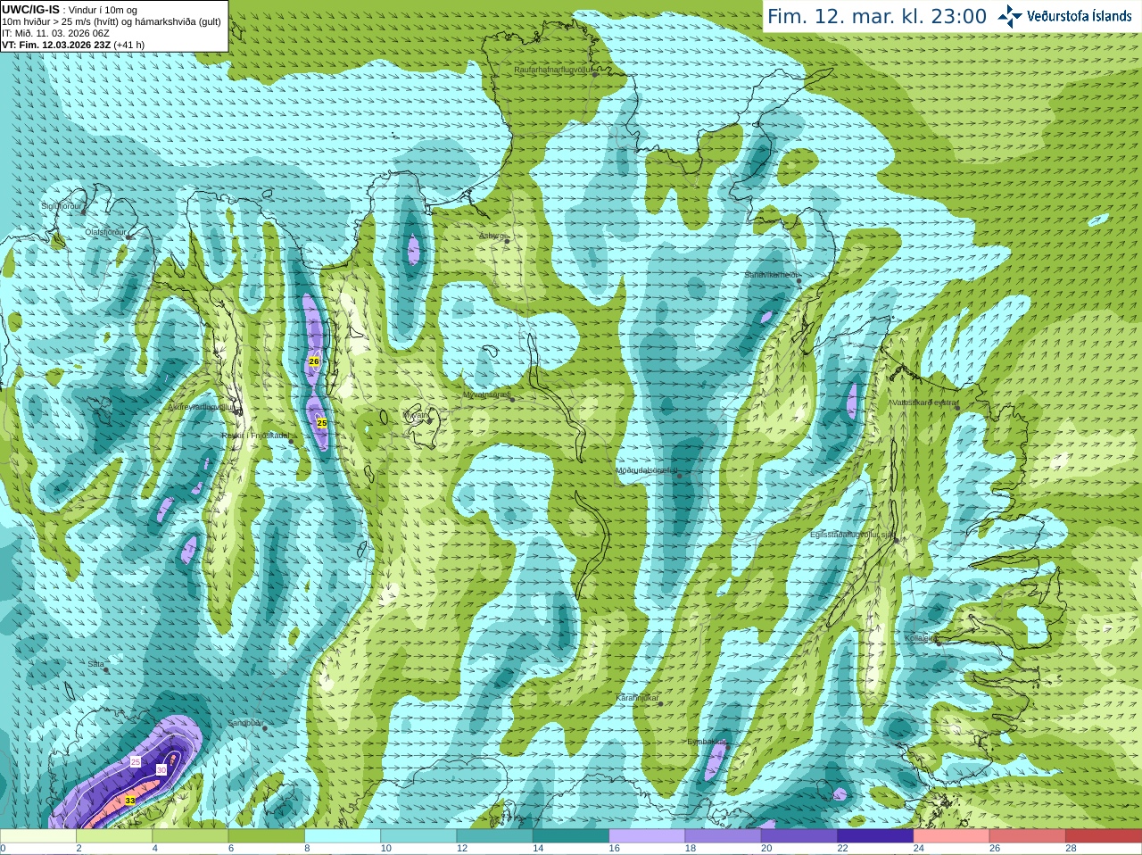Image resolution: width=1142 pixels, height=855 pixels.
Task: Click the Sandbúðir station label
Action: click(x=244, y=723)
